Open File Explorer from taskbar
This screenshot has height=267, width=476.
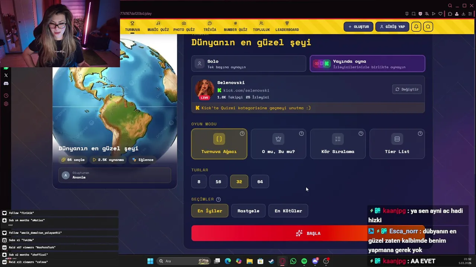tap(250, 261)
